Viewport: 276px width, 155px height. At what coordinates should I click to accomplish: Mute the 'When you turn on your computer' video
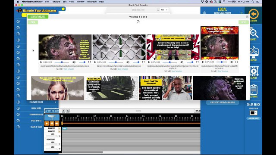[x=232, y=62]
